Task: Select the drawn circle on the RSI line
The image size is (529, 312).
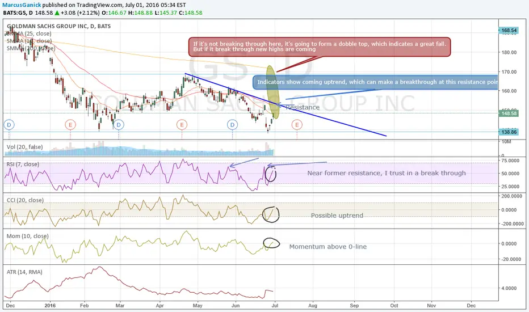Action: [x=271, y=174]
